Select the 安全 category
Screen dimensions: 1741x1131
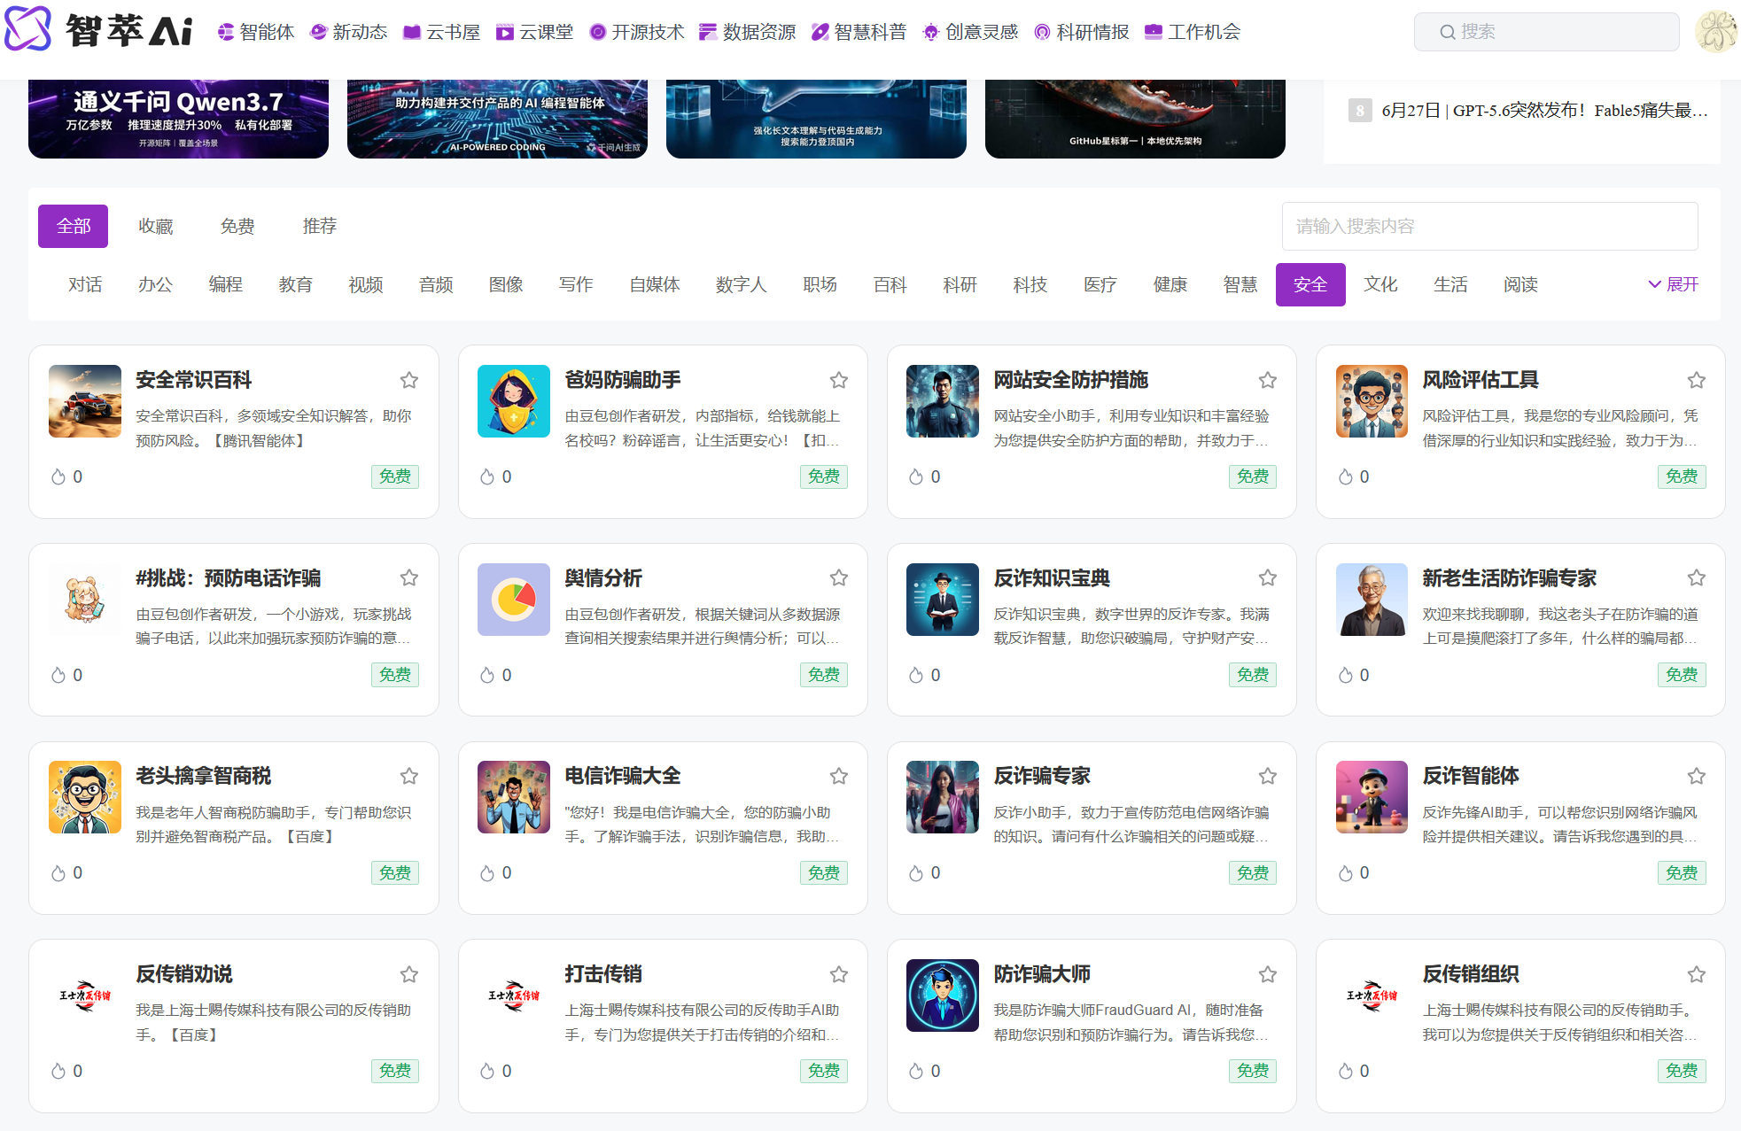coord(1310,284)
